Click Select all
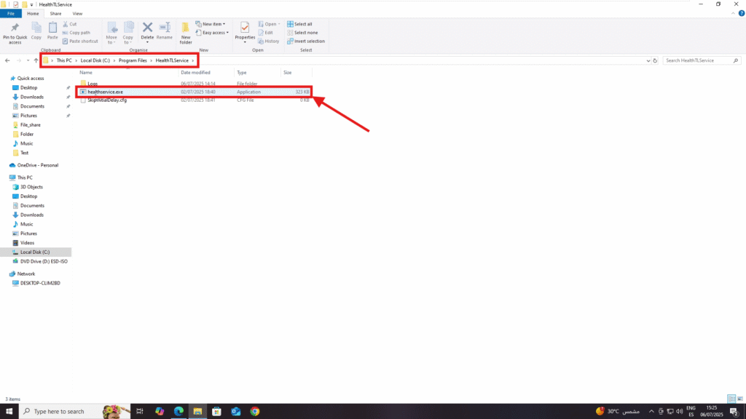746x419 pixels. [x=299, y=24]
